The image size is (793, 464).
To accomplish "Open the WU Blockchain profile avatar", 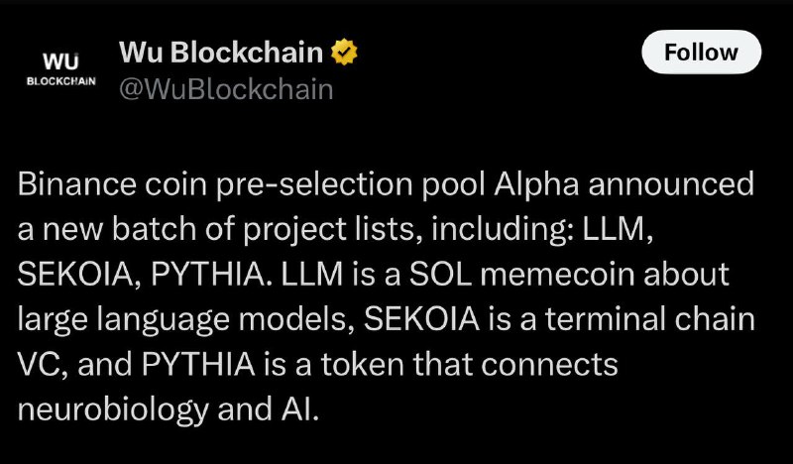I will [x=61, y=67].
